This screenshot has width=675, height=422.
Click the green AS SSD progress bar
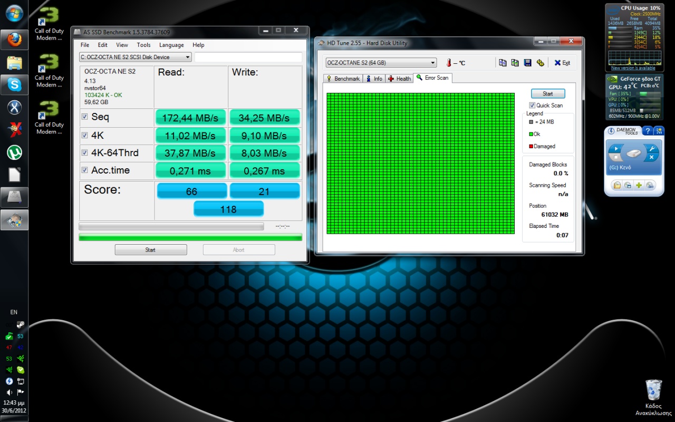click(190, 237)
